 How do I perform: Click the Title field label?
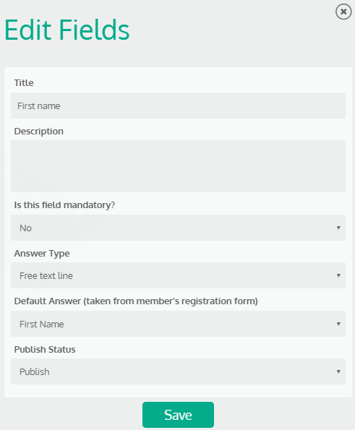click(24, 83)
